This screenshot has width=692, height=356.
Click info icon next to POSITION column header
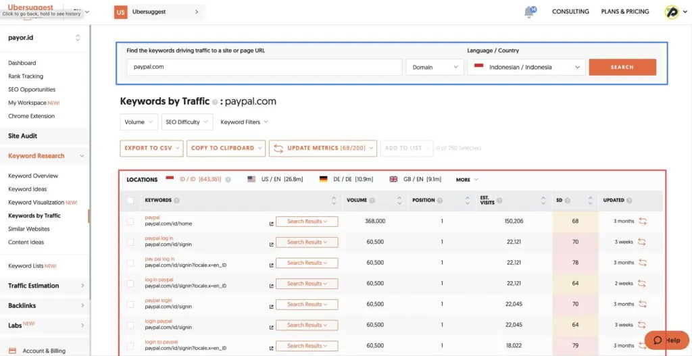(440, 200)
